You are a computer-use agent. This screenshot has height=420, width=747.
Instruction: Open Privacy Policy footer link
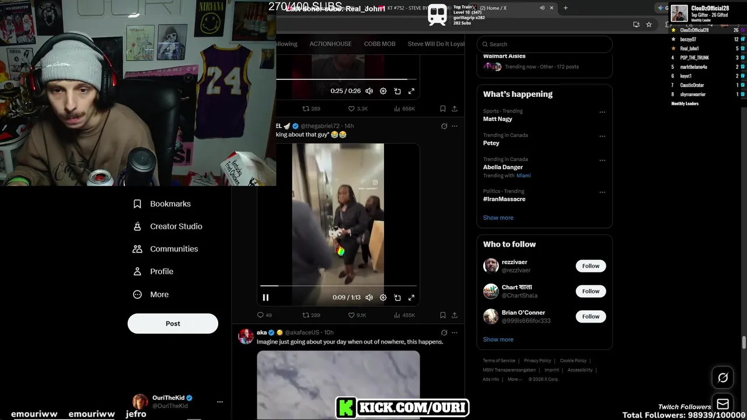click(x=537, y=361)
